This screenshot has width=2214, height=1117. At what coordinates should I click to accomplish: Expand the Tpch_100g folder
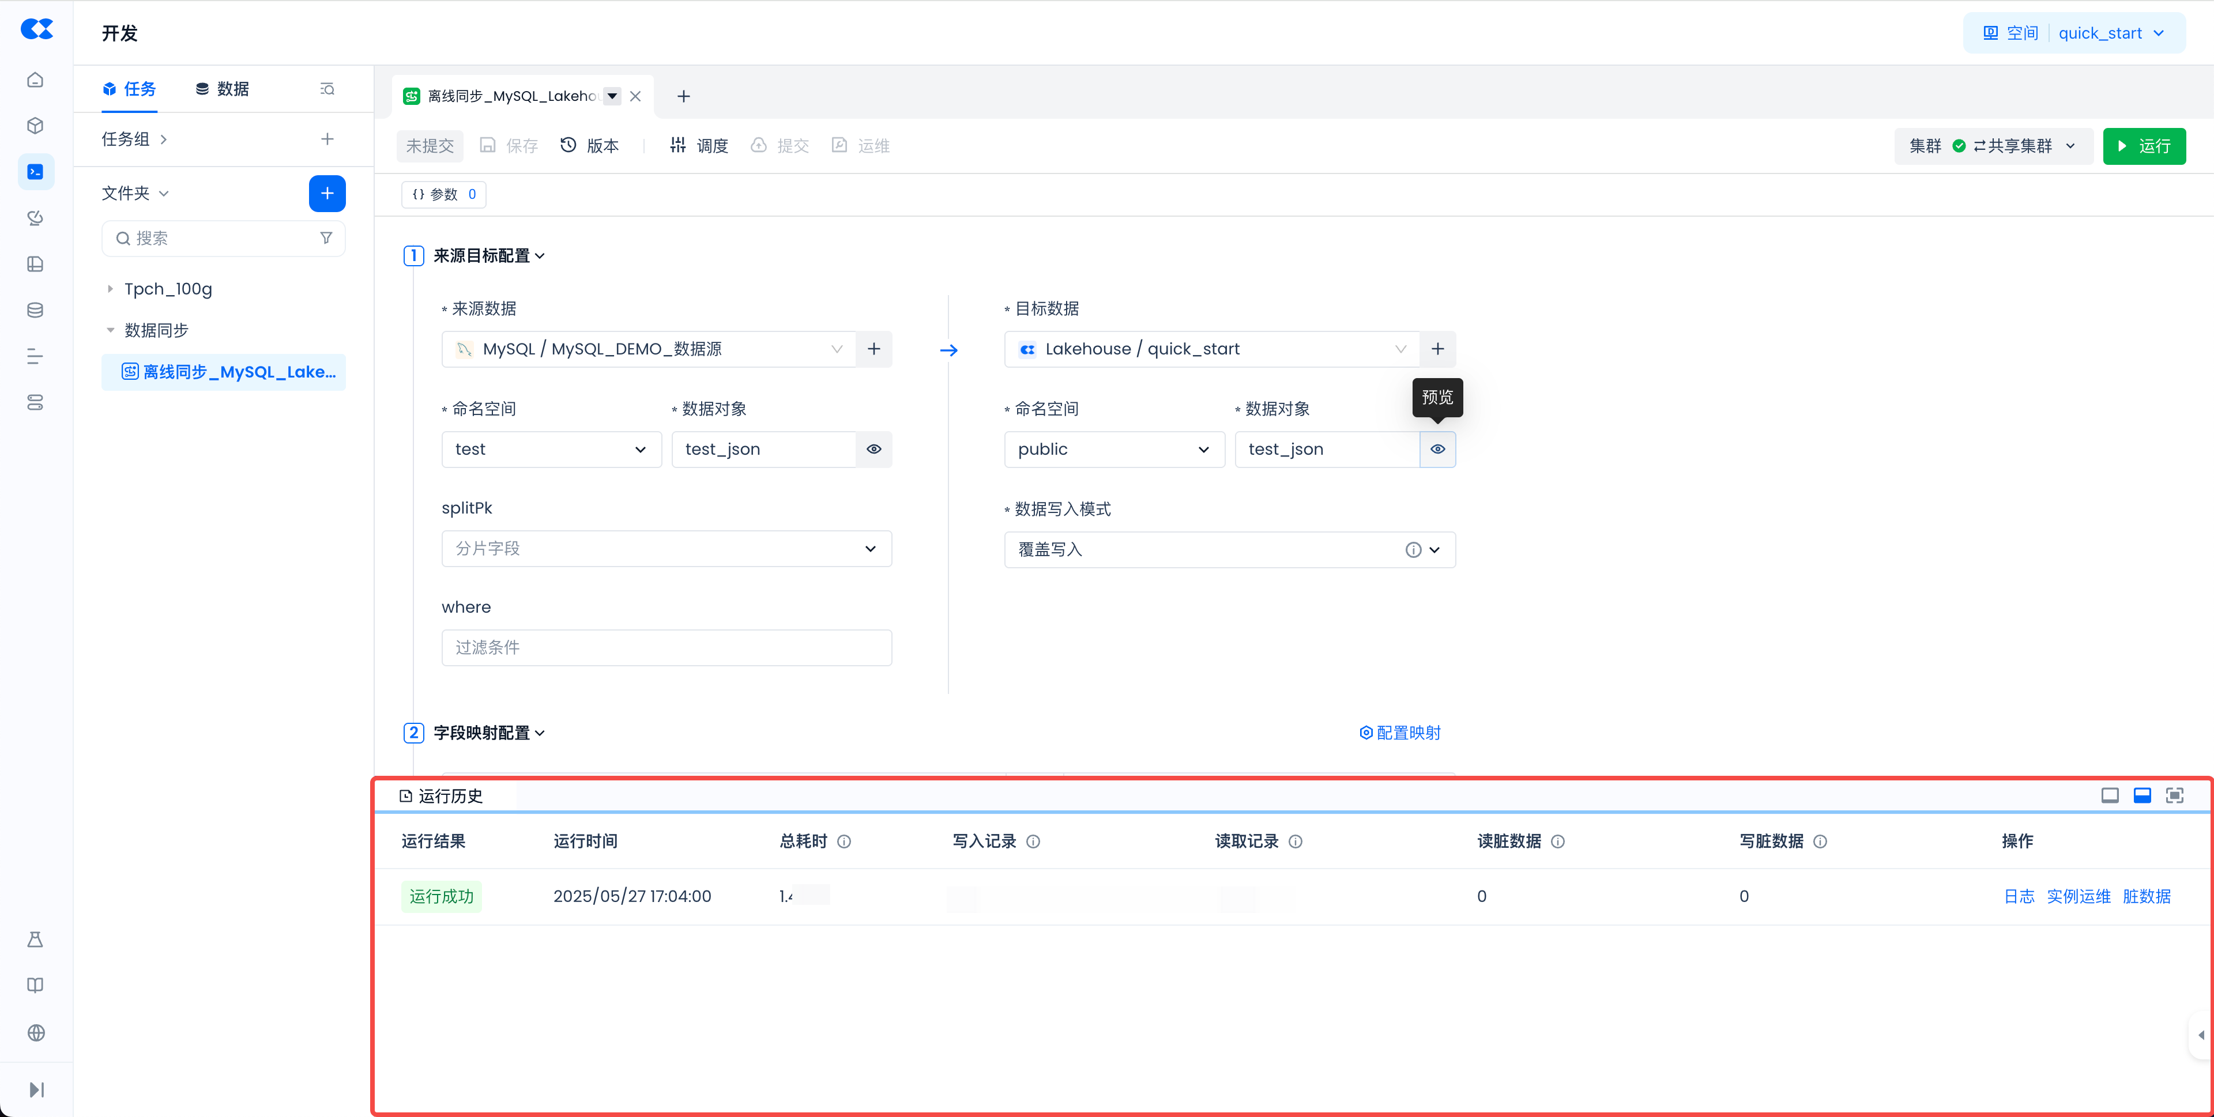pos(110,289)
